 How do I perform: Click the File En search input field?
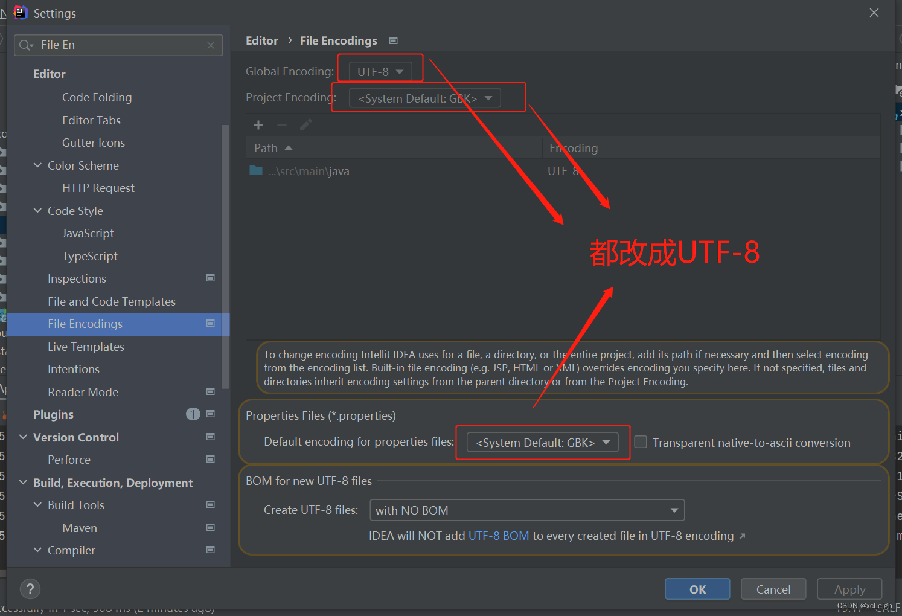[118, 45]
